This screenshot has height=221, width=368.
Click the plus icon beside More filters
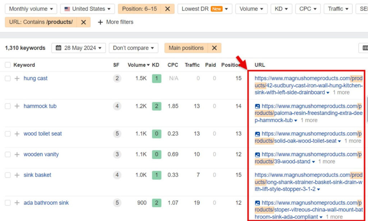point(100,22)
